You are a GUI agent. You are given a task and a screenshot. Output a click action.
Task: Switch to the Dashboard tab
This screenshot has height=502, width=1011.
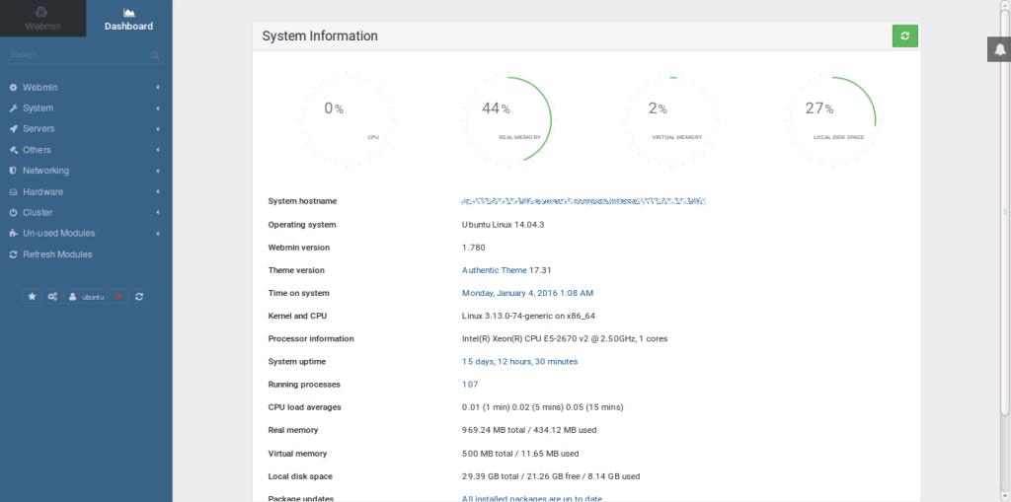tap(129, 18)
